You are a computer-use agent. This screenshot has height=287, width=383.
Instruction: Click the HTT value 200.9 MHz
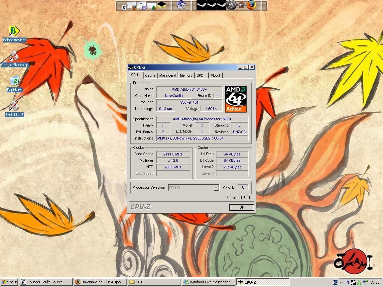(173, 167)
